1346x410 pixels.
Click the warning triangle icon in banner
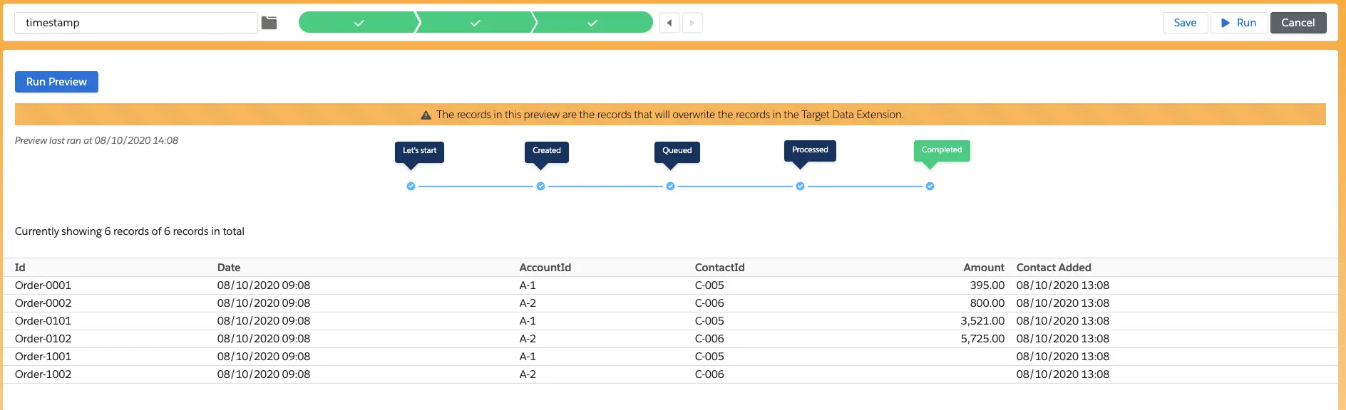tap(426, 115)
